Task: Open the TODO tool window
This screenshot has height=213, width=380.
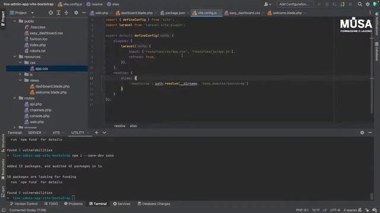Action: [51, 204]
